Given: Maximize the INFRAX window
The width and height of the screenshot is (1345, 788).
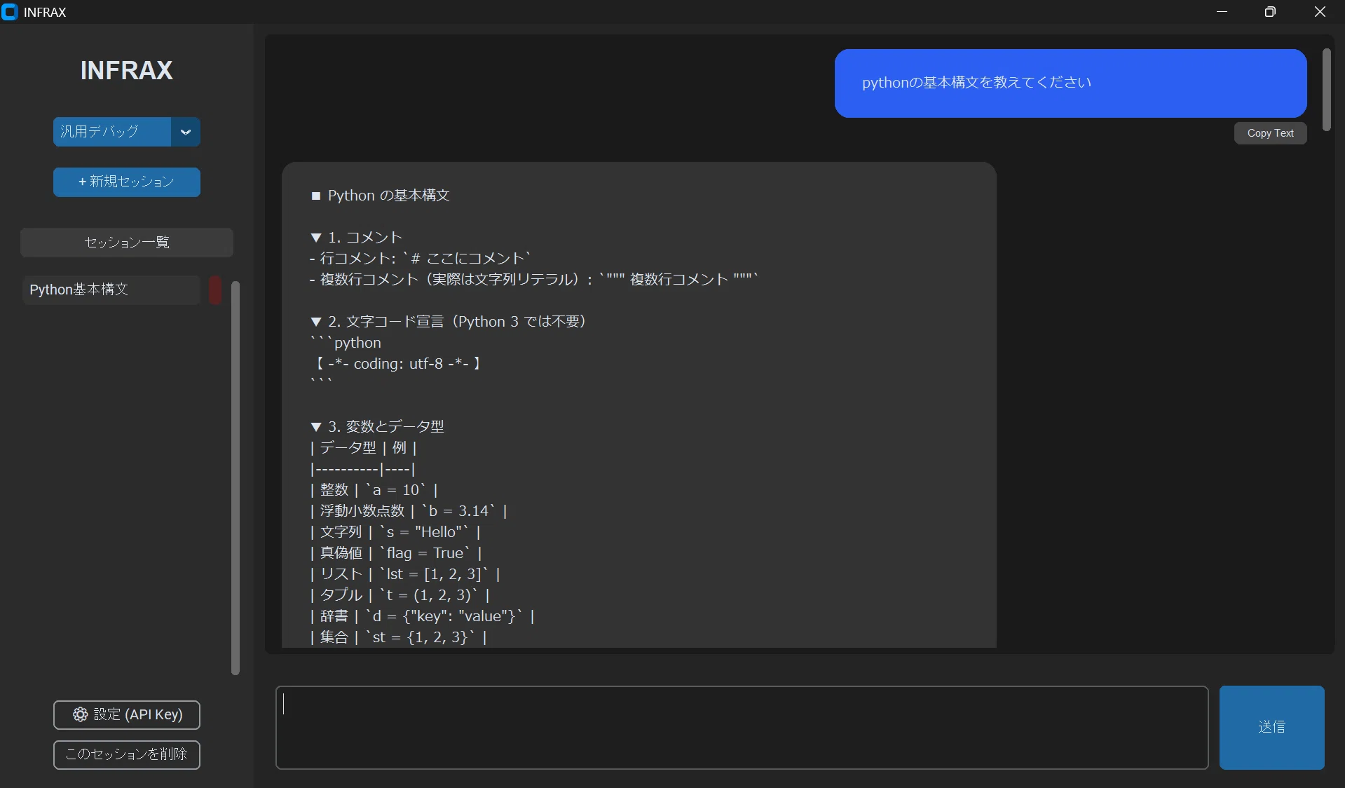Looking at the screenshot, I should (x=1270, y=12).
